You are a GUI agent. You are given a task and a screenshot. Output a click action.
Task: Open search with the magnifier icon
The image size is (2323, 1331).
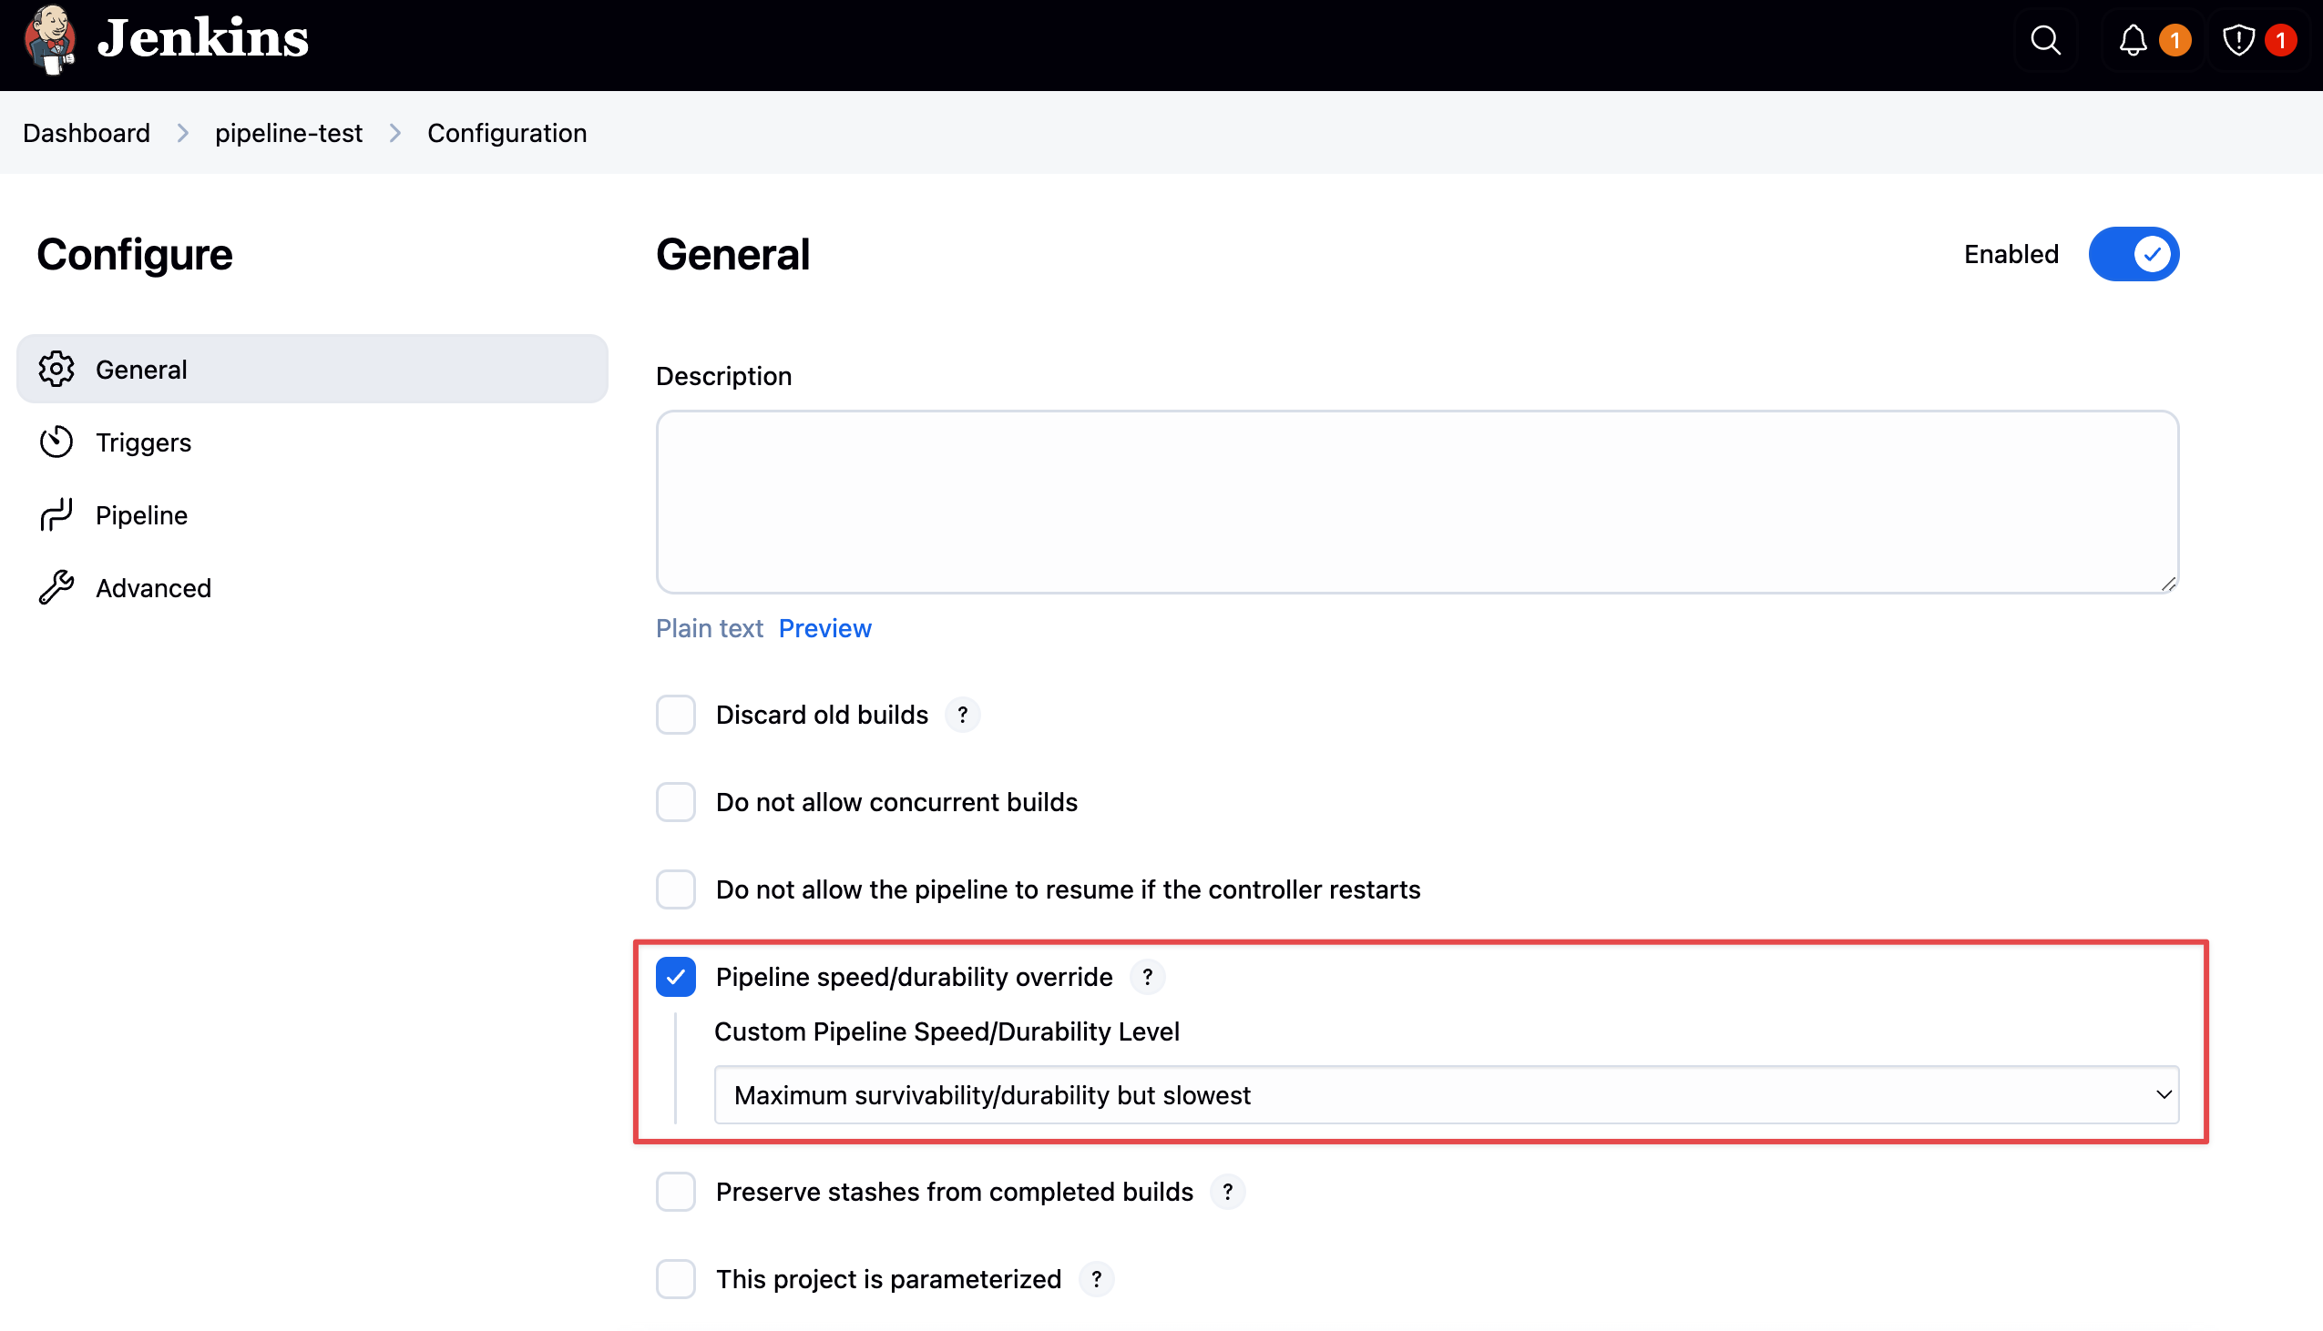point(2045,40)
